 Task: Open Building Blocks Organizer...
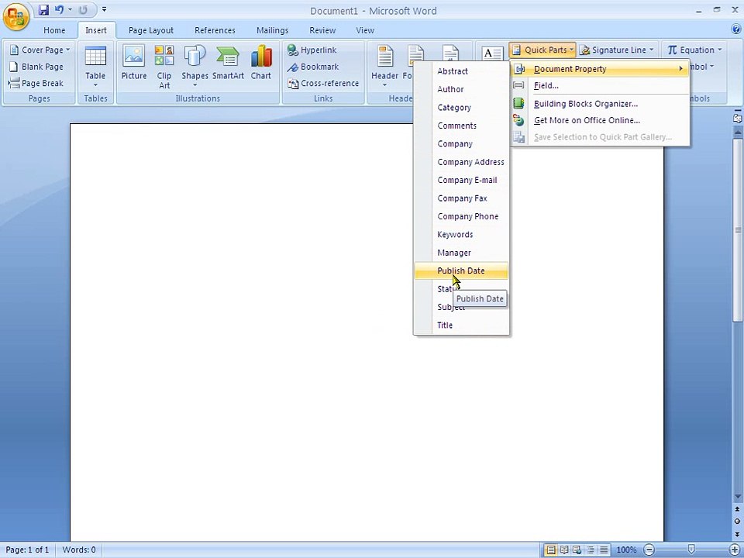tap(600, 104)
